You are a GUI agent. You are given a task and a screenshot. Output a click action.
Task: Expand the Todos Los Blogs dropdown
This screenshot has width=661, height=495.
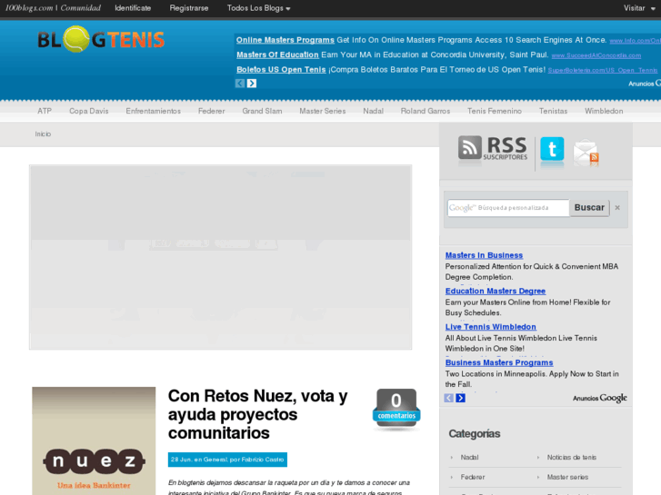coord(258,8)
